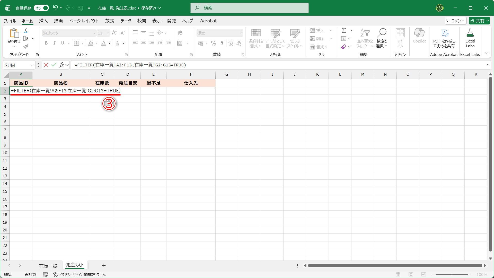The height and width of the screenshot is (278, 494).
Task: Expand the fill color dropdown arrow
Action: click(96, 43)
